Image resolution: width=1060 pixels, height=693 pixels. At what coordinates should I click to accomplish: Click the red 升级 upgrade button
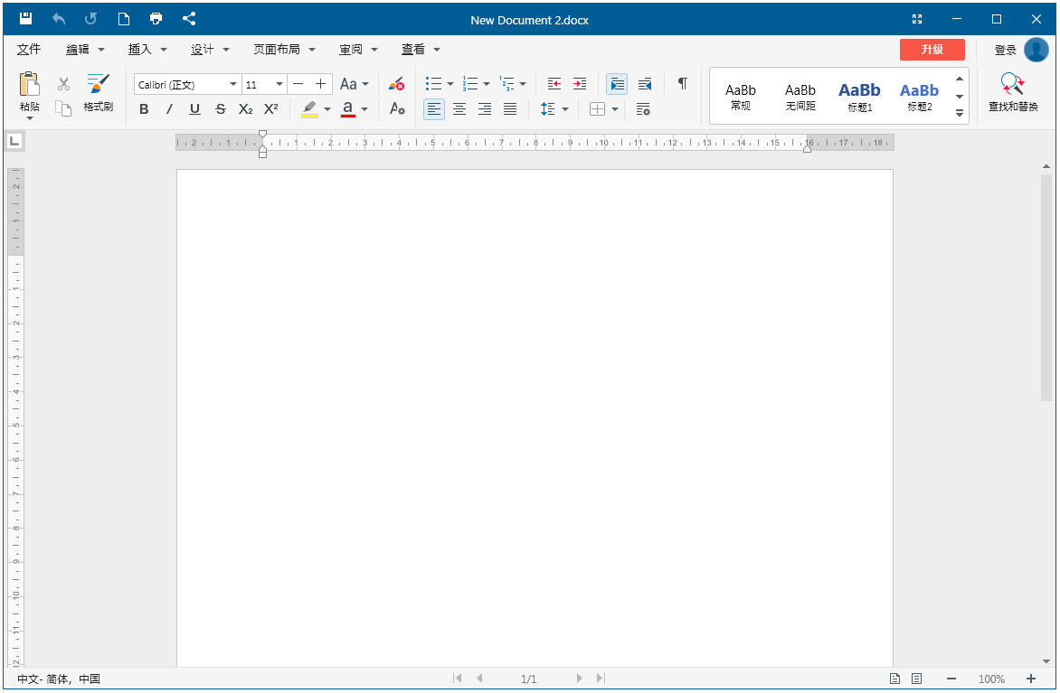pos(932,50)
